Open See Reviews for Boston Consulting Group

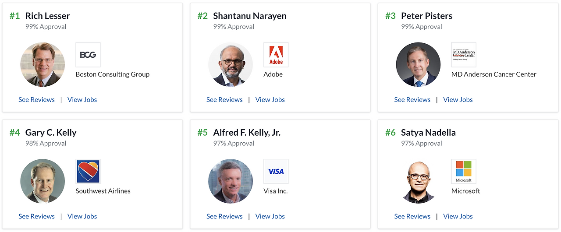tap(36, 100)
